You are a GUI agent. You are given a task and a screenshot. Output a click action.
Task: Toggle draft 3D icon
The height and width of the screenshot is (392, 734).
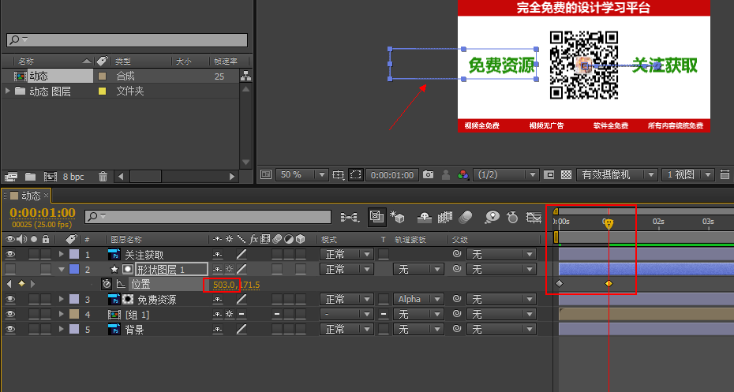tap(398, 217)
